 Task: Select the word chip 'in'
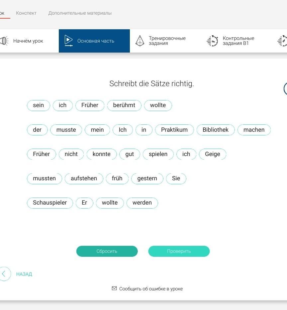(144, 130)
